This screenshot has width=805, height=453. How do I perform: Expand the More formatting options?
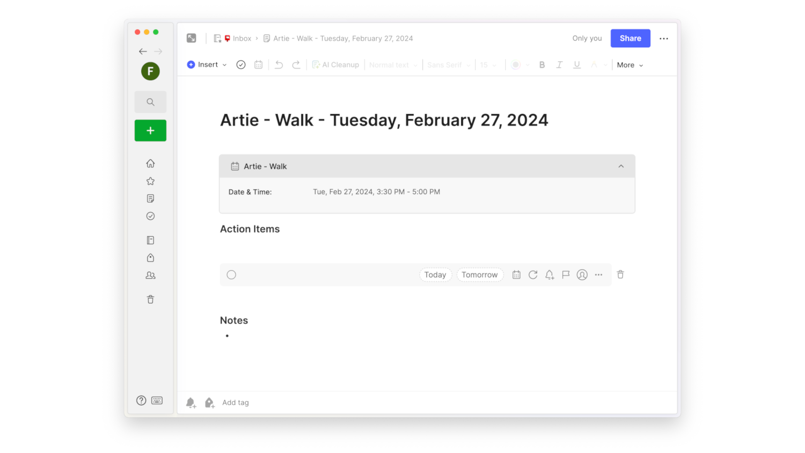pyautogui.click(x=630, y=65)
